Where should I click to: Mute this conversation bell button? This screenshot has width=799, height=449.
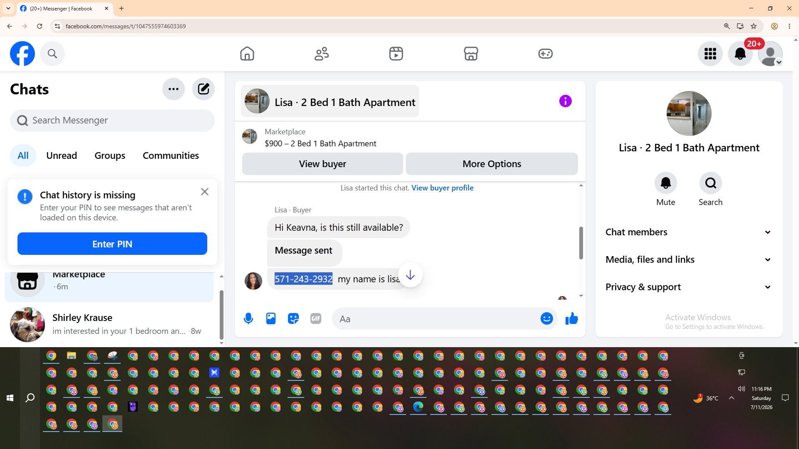click(x=666, y=183)
